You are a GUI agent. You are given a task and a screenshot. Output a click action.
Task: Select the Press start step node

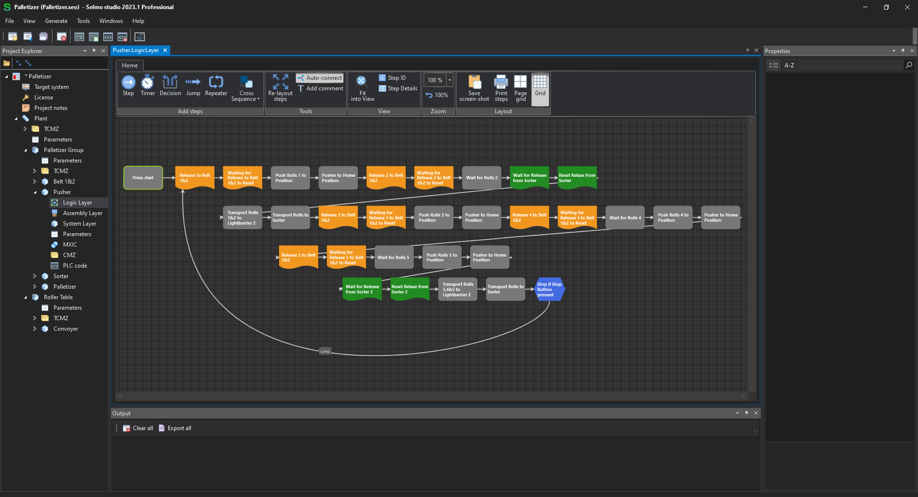point(142,177)
